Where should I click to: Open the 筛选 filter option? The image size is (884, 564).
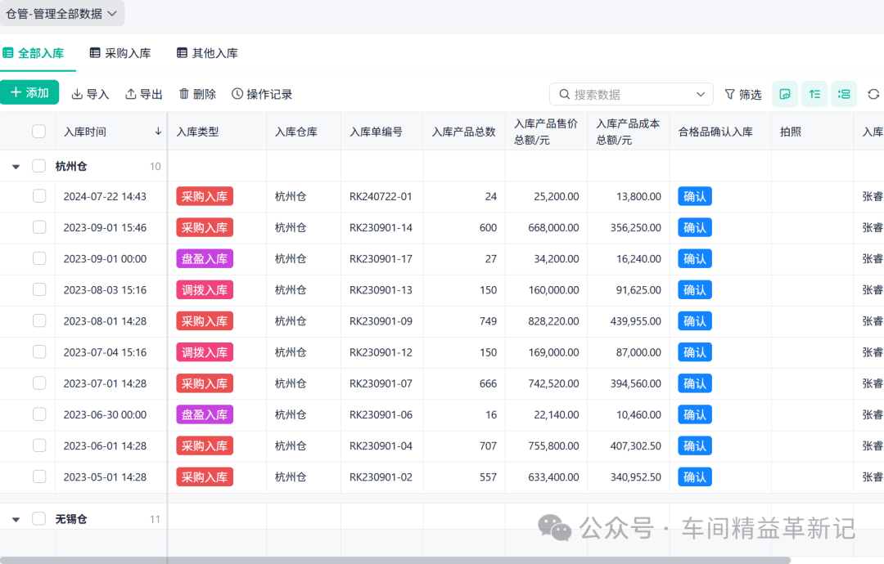pyautogui.click(x=743, y=95)
